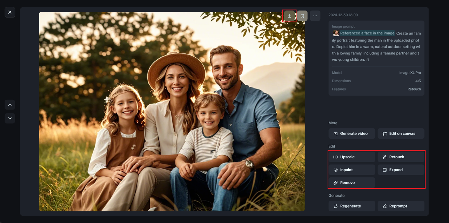Screen dimensions: 449x223
Task: Click the family portrait image
Action: (172, 112)
